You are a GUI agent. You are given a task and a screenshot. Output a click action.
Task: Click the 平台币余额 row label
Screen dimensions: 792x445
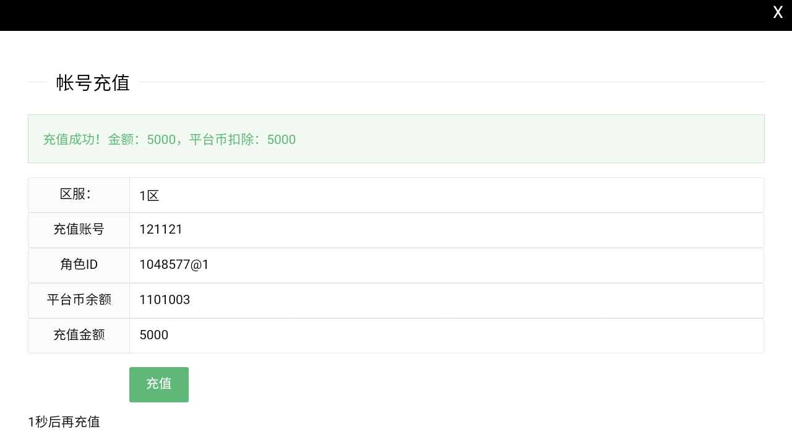click(x=79, y=300)
